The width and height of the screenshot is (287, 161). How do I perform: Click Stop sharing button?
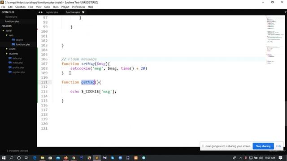click(x=263, y=146)
